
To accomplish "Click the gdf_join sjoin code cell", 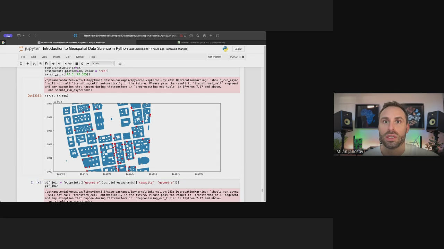I will 142,184.
